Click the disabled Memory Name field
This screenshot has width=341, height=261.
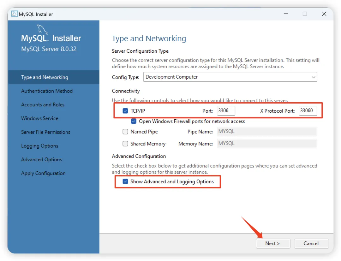pos(267,144)
